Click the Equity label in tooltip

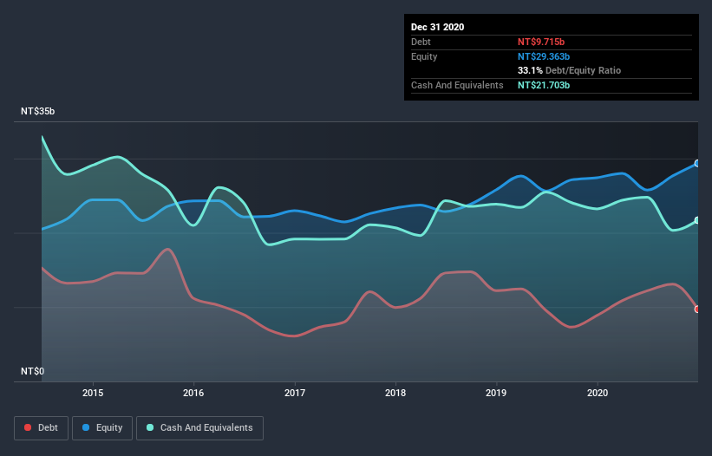pos(424,56)
